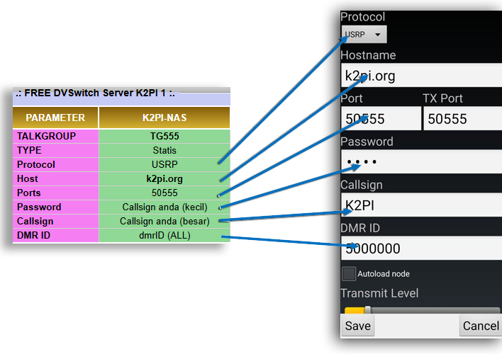
Task: Focus the Password input field
Action: coord(421,162)
